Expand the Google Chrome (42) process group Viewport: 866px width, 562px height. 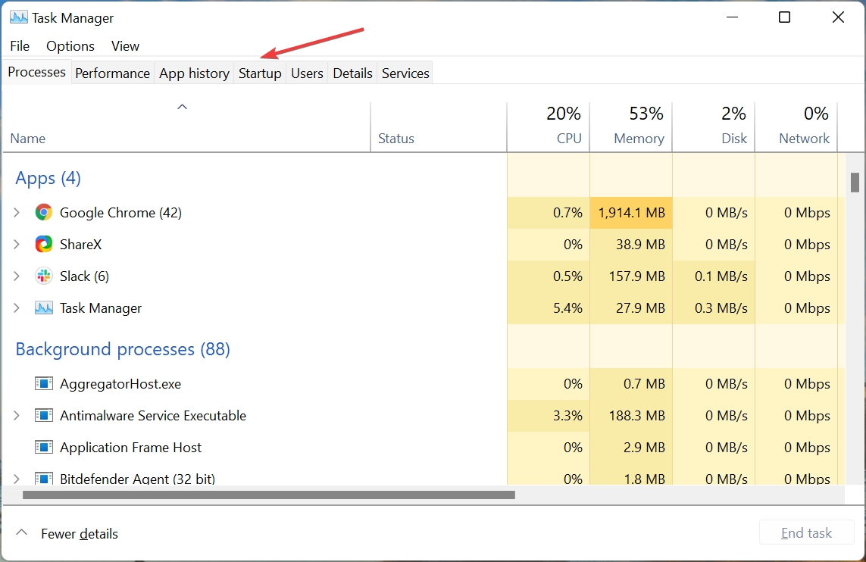[17, 213]
